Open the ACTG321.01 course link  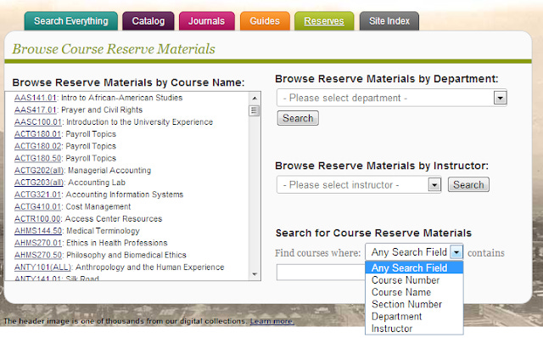tap(37, 194)
